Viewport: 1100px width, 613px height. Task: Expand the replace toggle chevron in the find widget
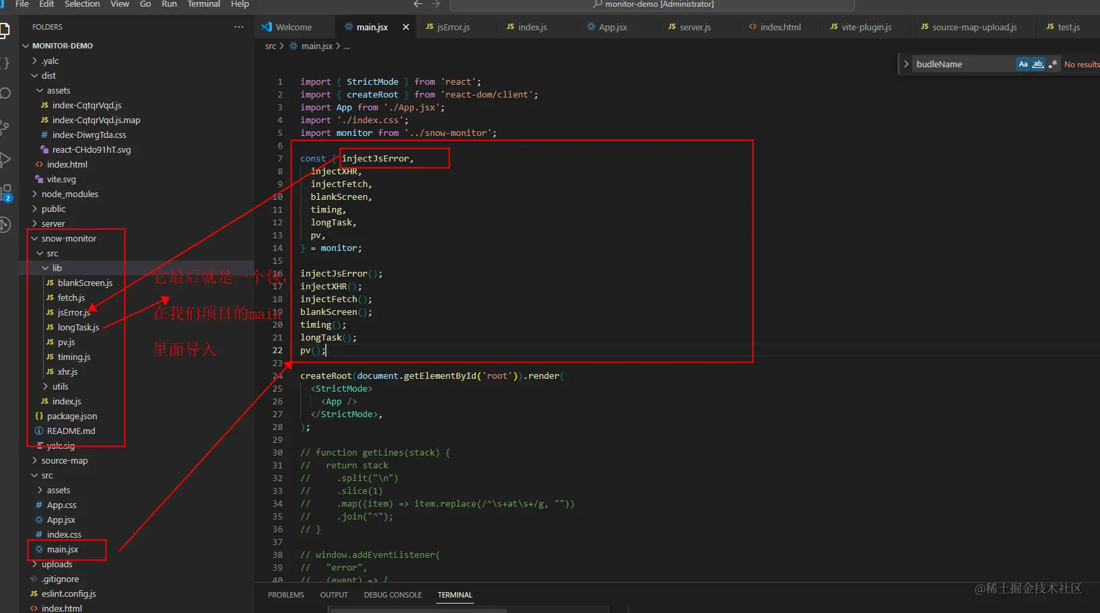coord(906,64)
